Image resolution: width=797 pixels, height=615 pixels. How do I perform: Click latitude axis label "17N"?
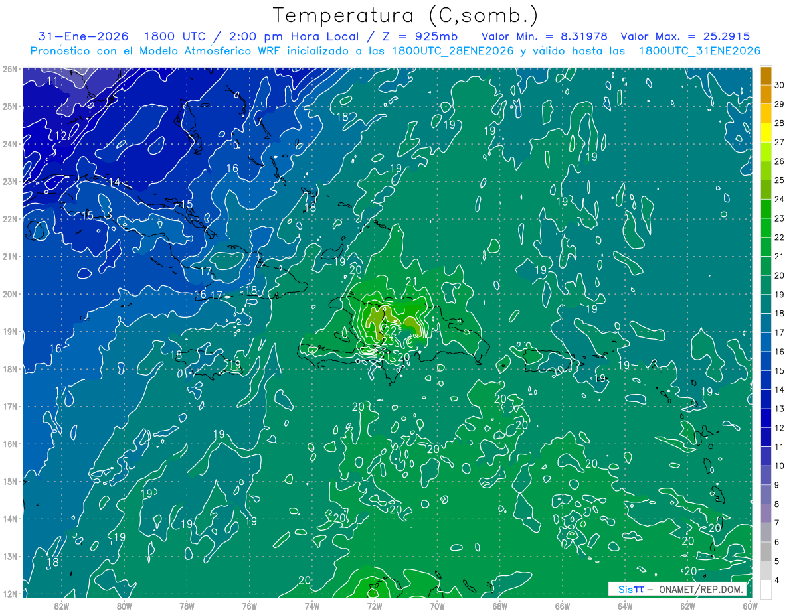pyautogui.click(x=10, y=406)
